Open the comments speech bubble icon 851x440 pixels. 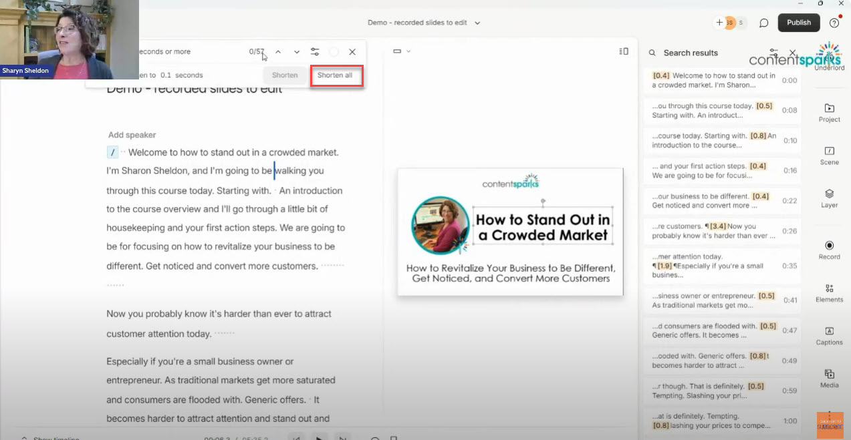763,23
